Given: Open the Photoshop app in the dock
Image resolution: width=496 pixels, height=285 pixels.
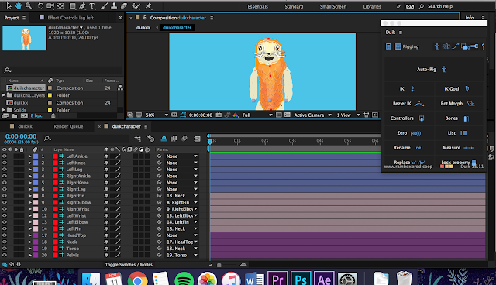Looking at the screenshot, I should tap(301, 280).
